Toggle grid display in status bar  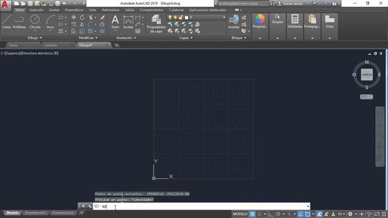pyautogui.click(x=252, y=214)
